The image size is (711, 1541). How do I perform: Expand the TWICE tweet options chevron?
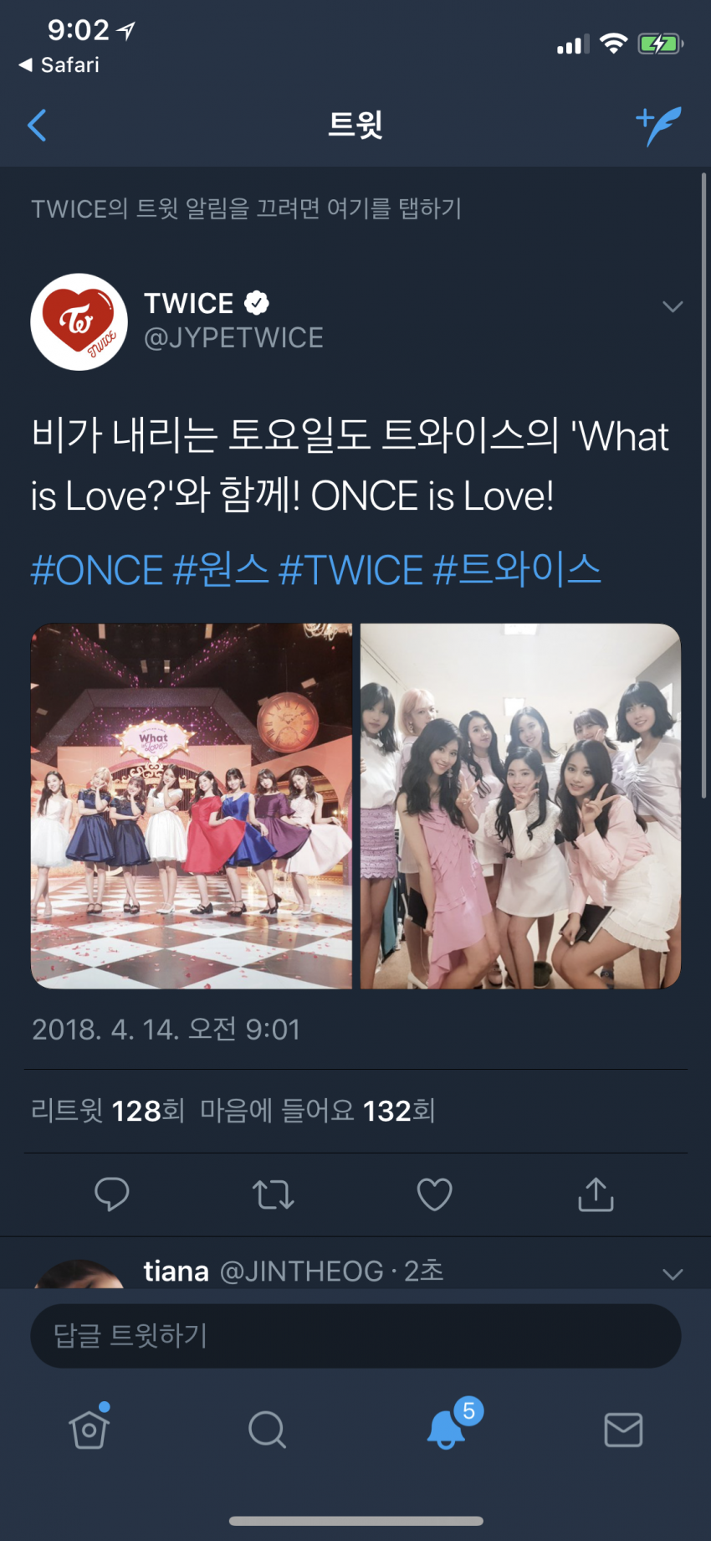pyautogui.click(x=673, y=306)
